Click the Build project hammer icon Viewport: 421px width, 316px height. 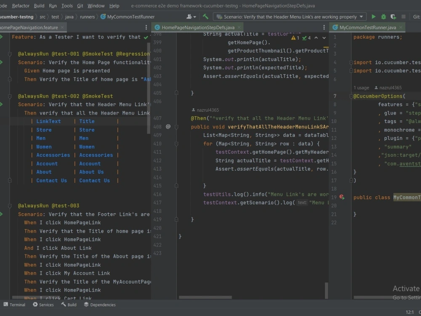click(205, 17)
